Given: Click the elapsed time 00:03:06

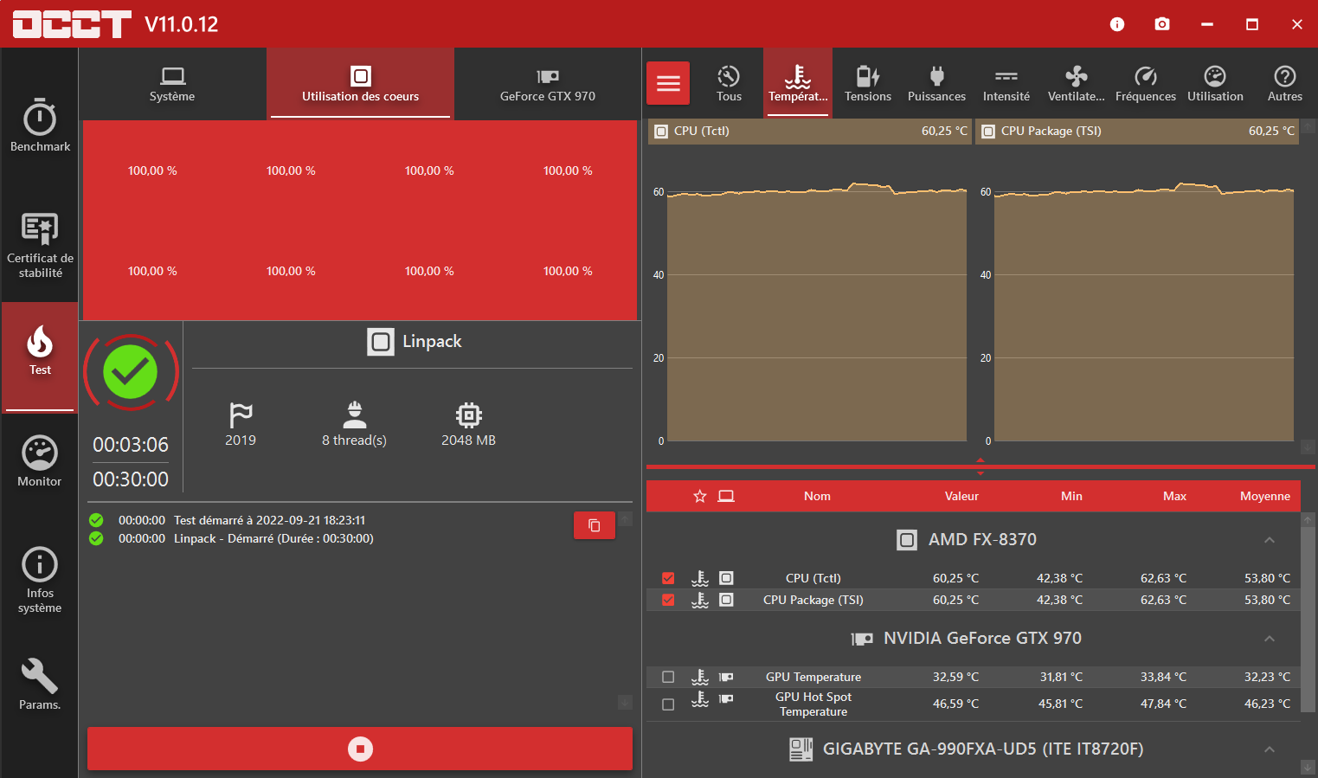Looking at the screenshot, I should pyautogui.click(x=131, y=445).
